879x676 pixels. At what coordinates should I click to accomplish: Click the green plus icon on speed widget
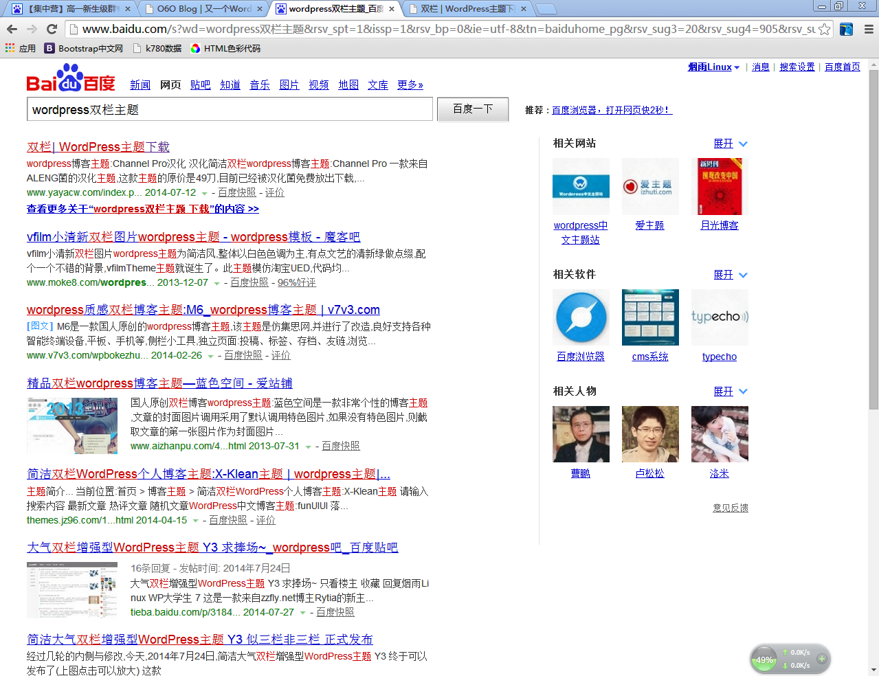821,658
